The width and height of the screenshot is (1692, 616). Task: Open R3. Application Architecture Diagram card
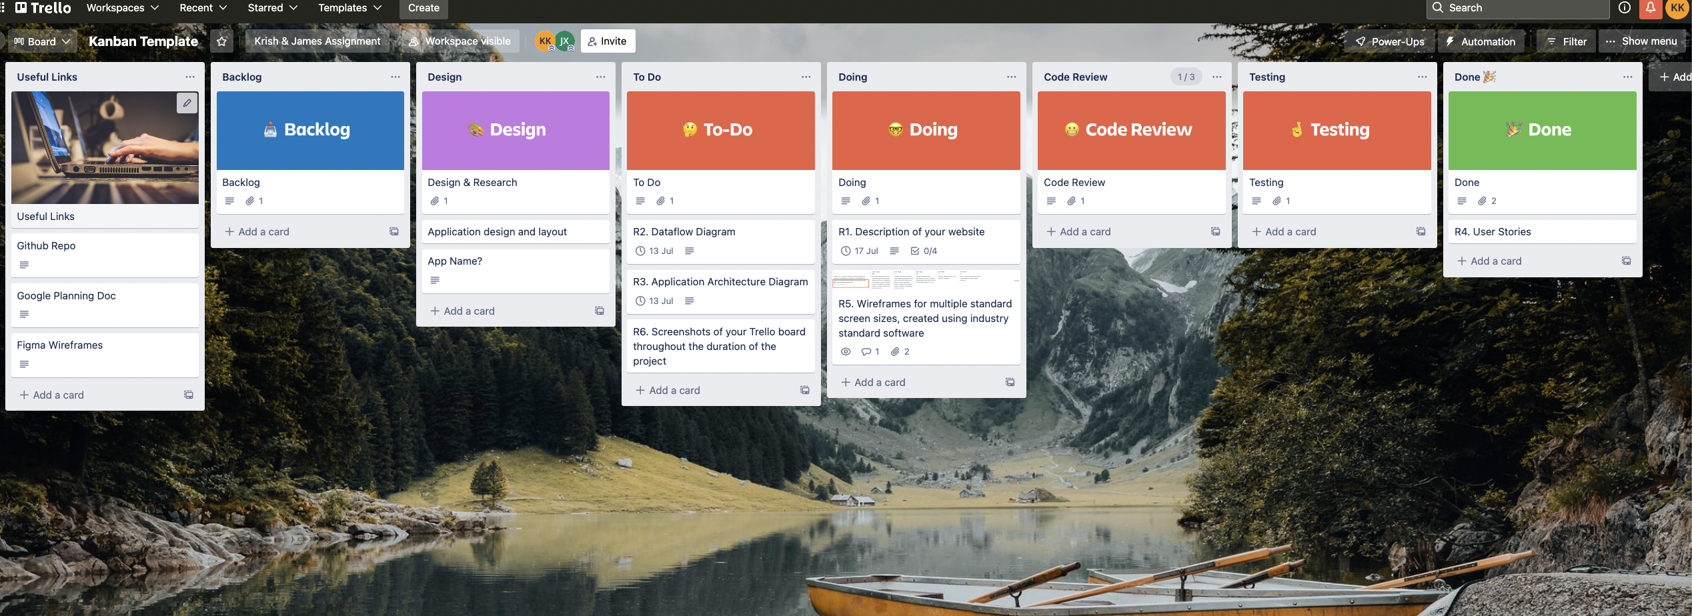tap(721, 291)
